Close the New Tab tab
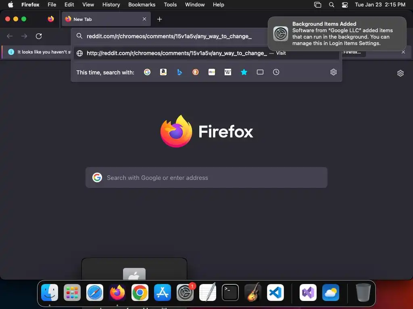Screen dimensions: 413x309 tap(144, 19)
